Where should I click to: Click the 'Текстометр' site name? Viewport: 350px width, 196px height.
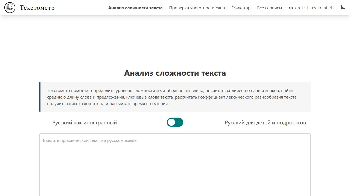point(37,8)
